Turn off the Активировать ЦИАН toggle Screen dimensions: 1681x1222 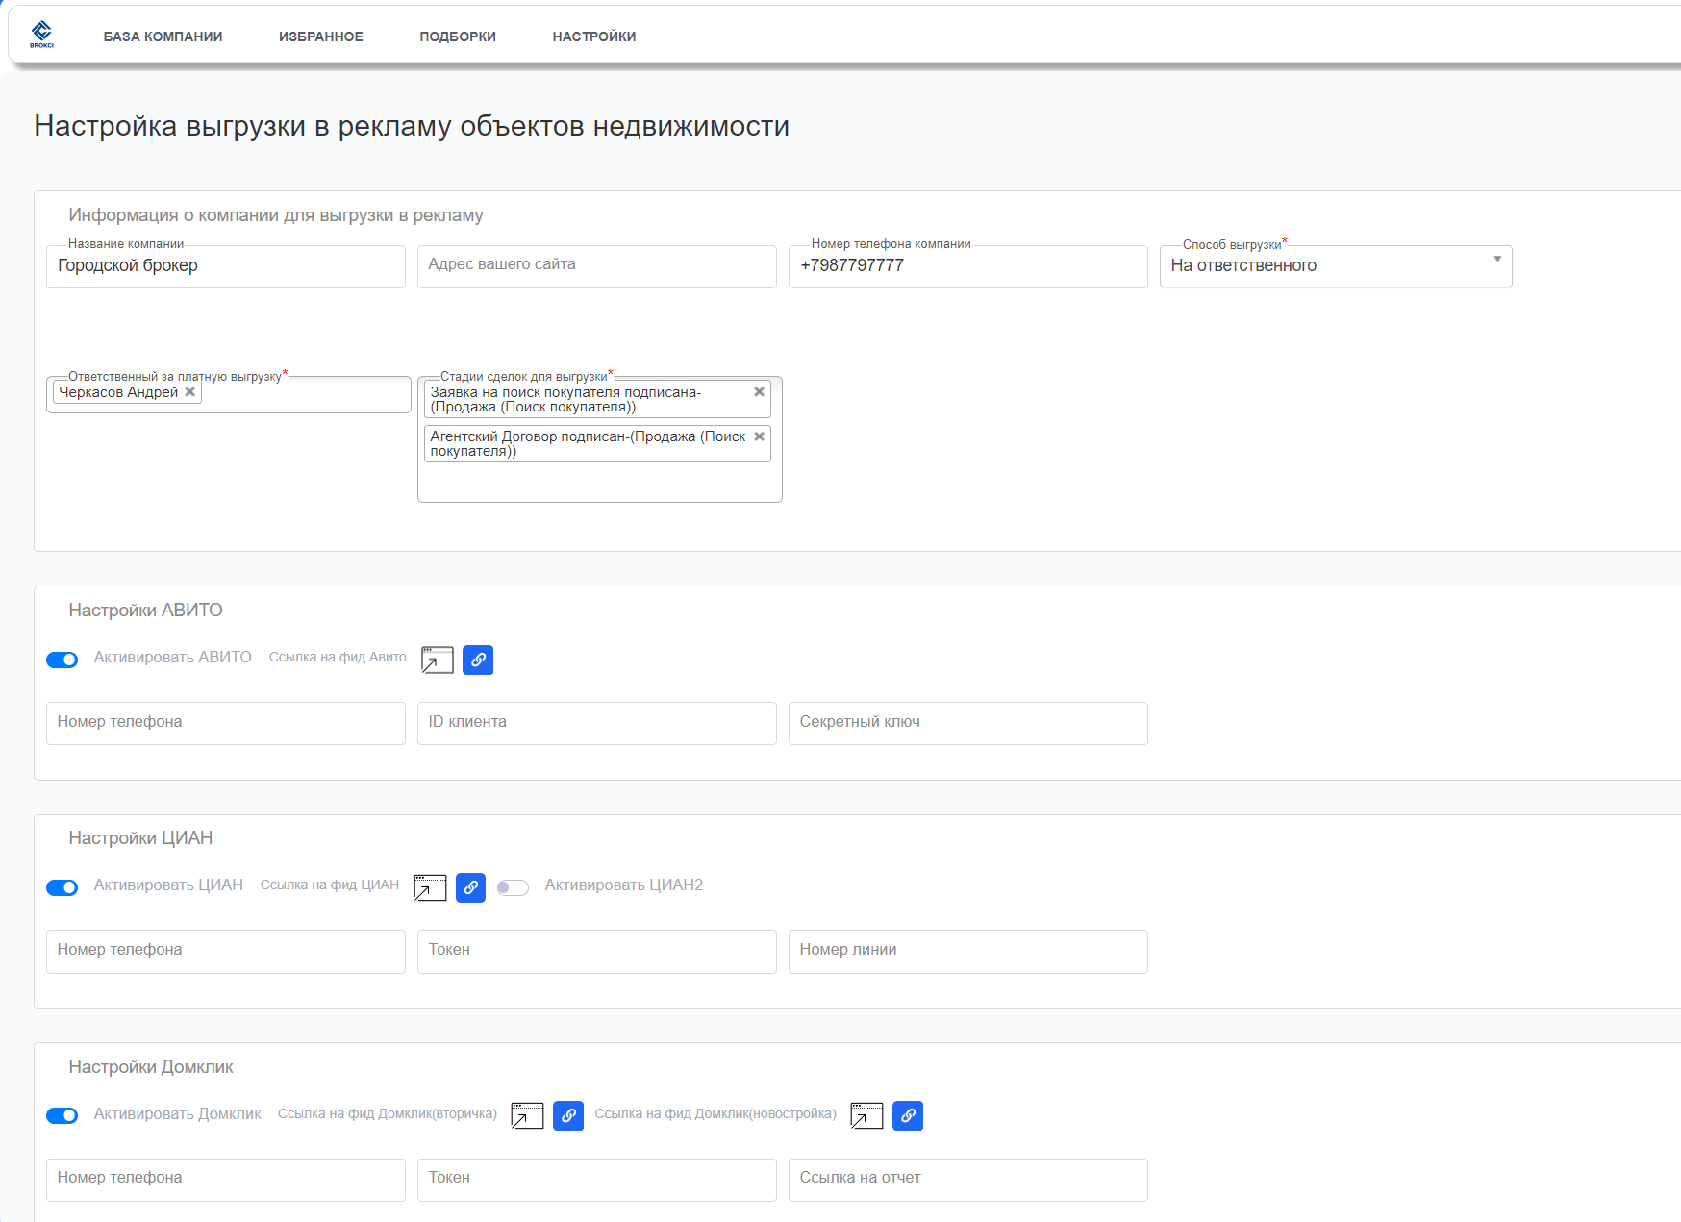coord(63,887)
